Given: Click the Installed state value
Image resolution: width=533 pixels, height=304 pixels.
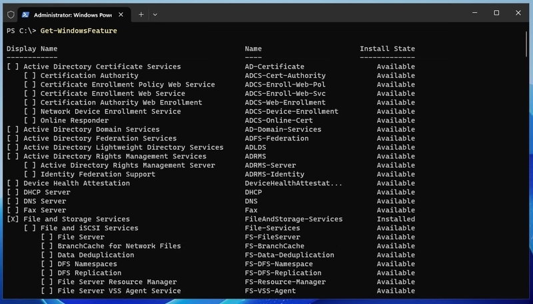Looking at the screenshot, I should coord(396,219).
